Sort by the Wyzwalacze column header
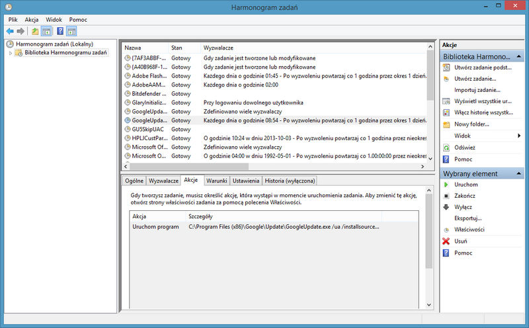529x328 pixels. (313, 48)
